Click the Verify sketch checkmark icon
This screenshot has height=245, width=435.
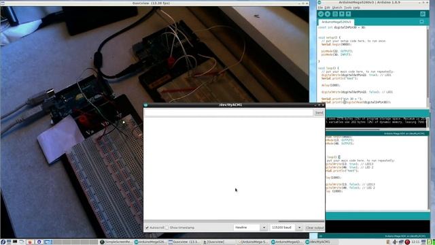point(321,14)
